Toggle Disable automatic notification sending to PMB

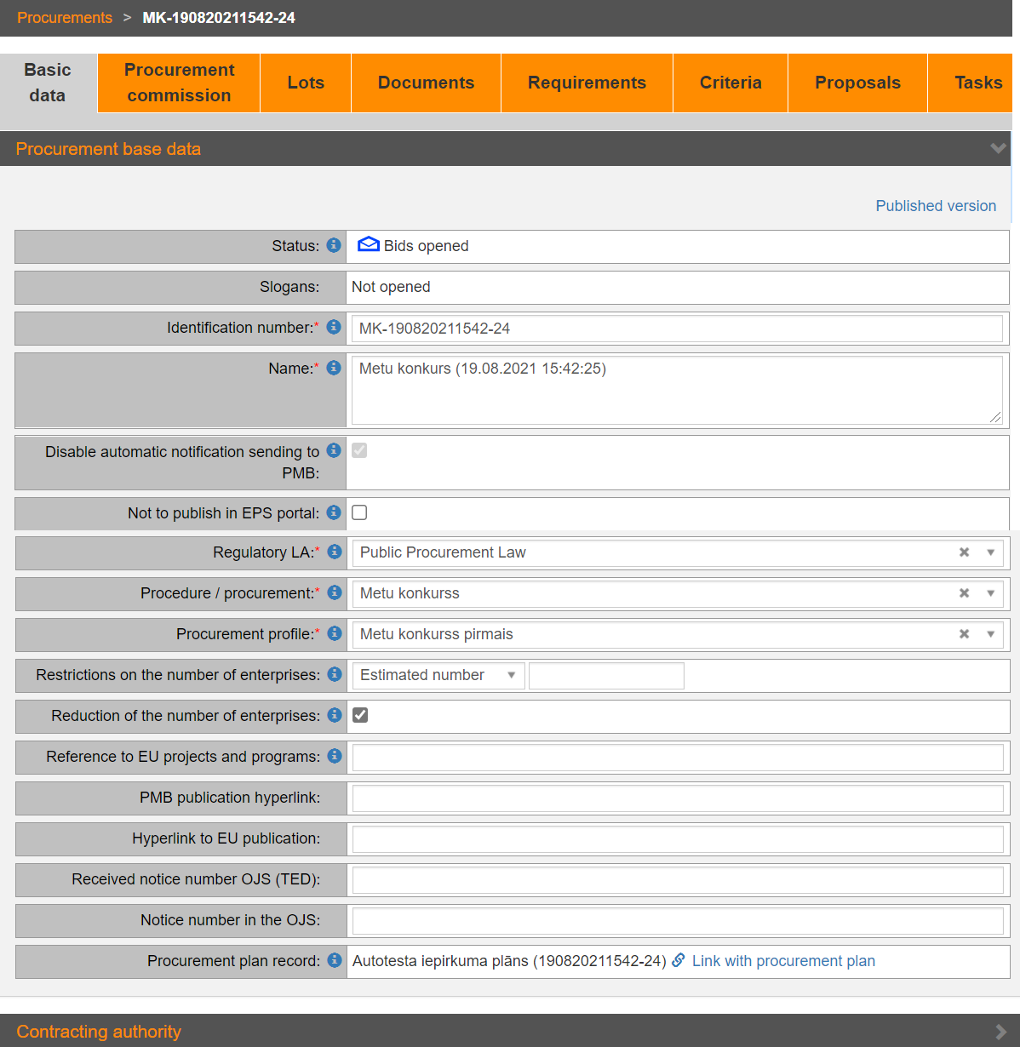[x=359, y=450]
